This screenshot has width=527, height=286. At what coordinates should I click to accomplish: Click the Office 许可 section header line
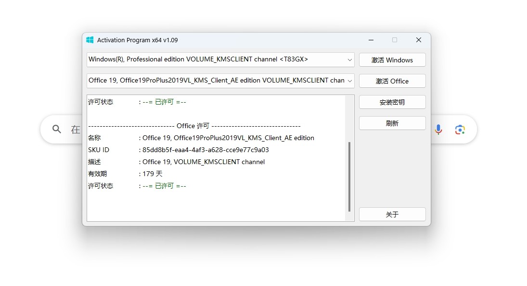point(194,126)
